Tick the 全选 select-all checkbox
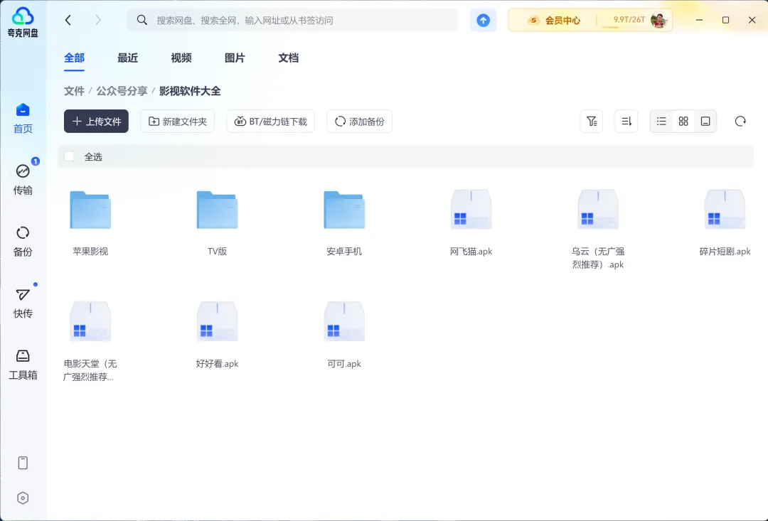768x521 pixels. tap(69, 156)
